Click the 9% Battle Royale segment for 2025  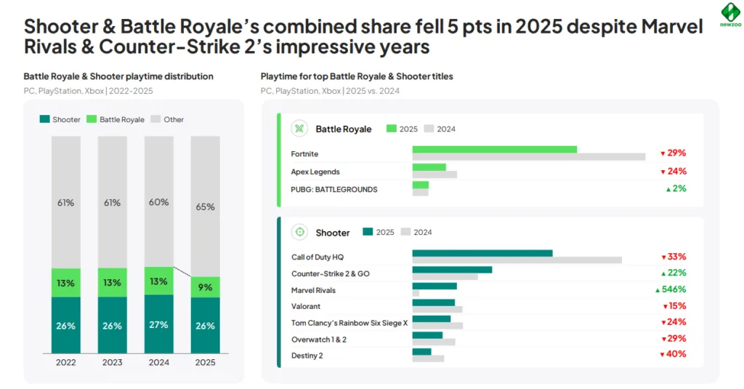pos(205,287)
